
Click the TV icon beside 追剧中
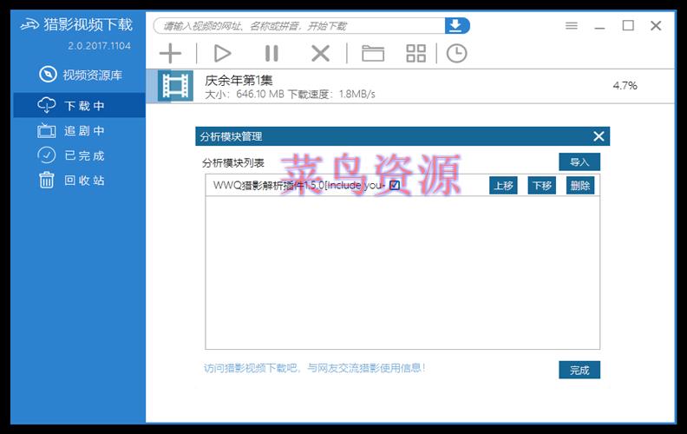point(47,130)
